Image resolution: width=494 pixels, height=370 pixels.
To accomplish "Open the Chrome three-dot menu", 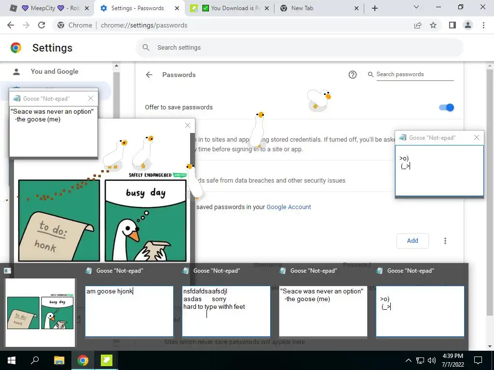I will coord(483,25).
